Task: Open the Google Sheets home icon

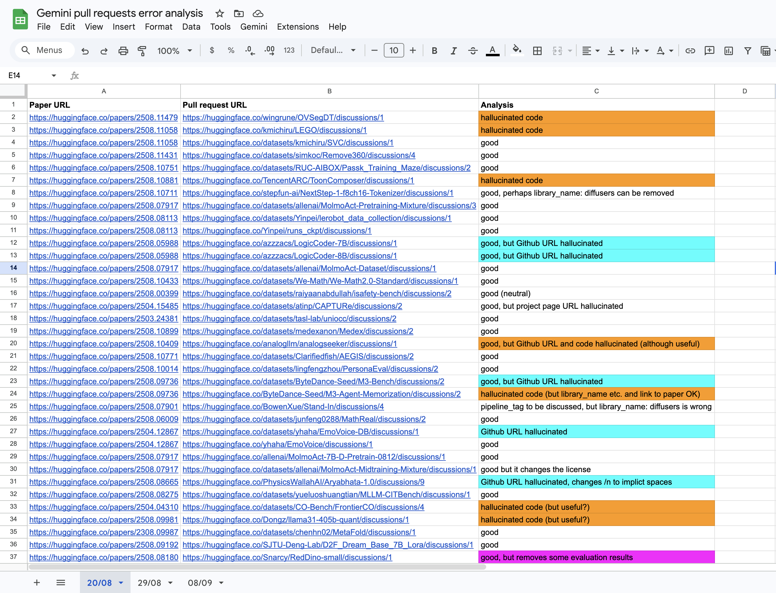Action: (20, 19)
